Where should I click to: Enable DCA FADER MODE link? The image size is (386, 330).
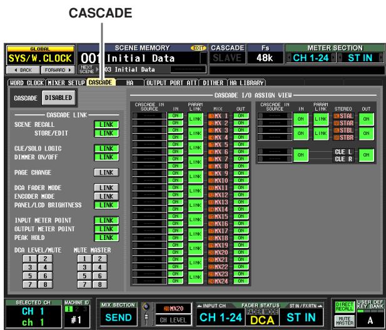106,187
